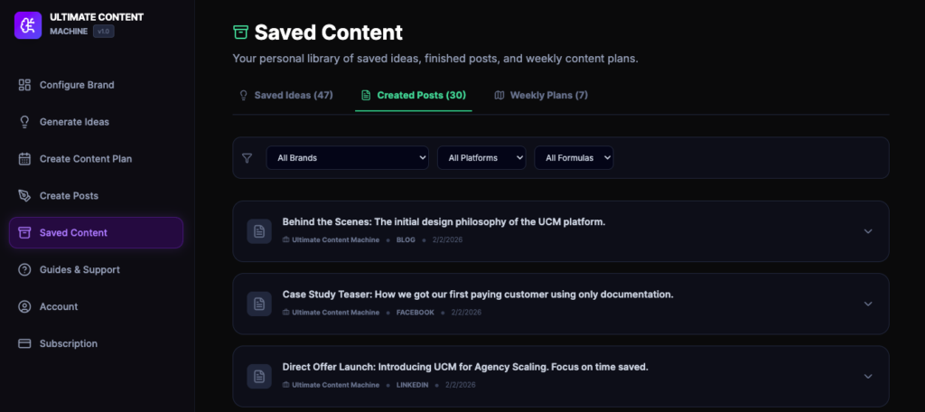The height and width of the screenshot is (412, 925).
Task: Click the Guides & Support question icon
Action: tap(24, 270)
